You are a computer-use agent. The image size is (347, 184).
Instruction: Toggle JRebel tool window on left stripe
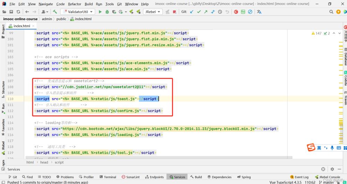[3, 148]
